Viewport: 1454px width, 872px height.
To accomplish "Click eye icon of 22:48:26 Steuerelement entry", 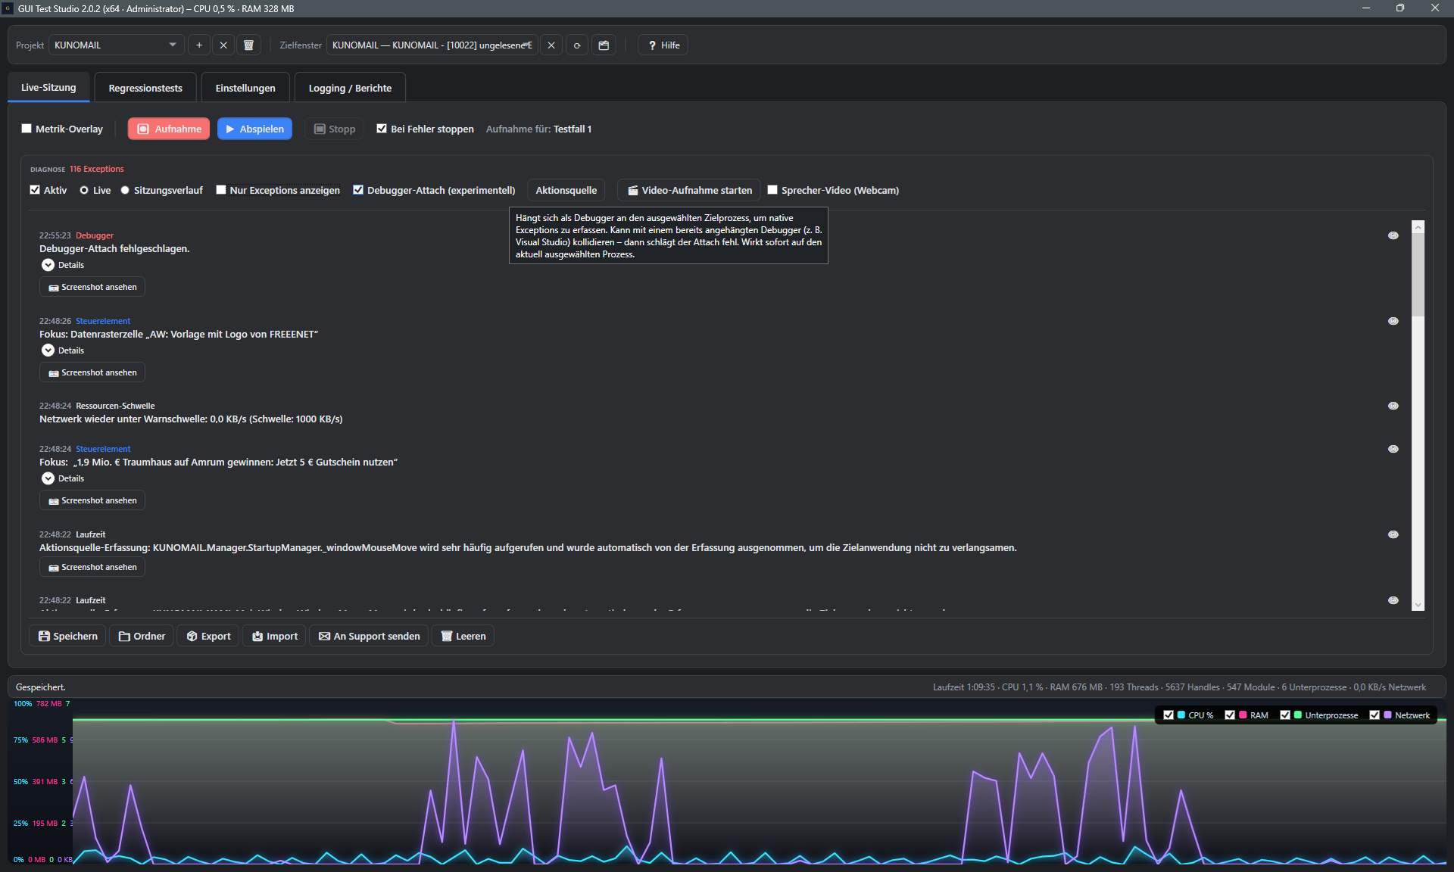I will click(x=1393, y=321).
